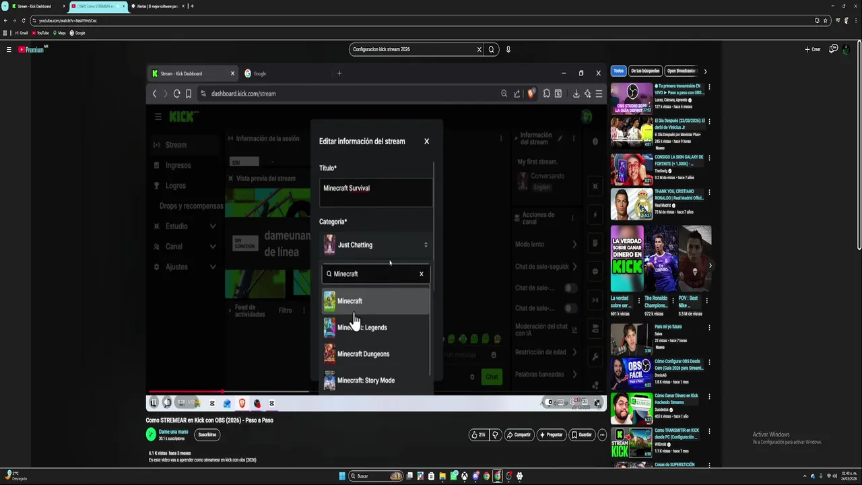Open more actions menu beside Guardar
Screen dimensions: 862x485
[x=602, y=434]
